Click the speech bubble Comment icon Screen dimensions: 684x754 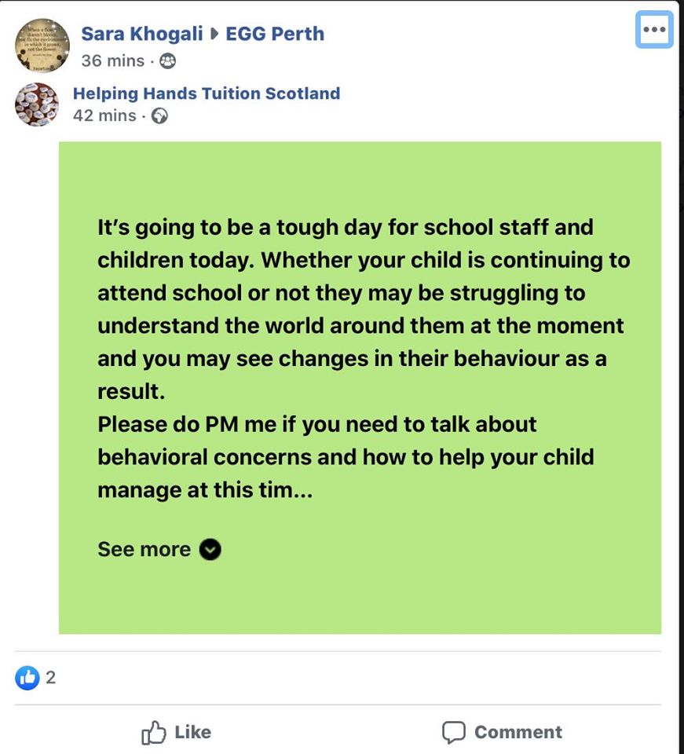[454, 733]
